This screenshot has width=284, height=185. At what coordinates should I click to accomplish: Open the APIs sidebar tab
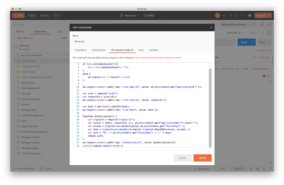click(x=60, y=31)
